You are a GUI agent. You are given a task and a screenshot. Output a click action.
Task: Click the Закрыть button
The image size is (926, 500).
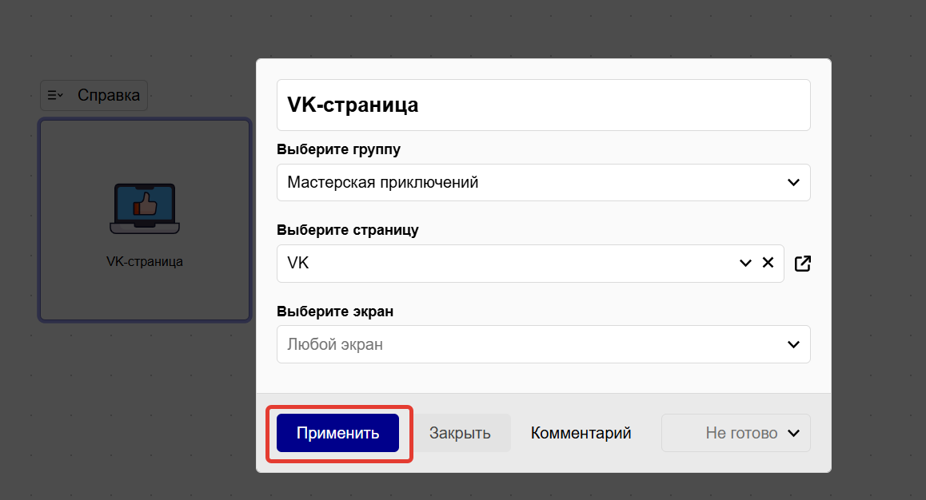click(460, 433)
